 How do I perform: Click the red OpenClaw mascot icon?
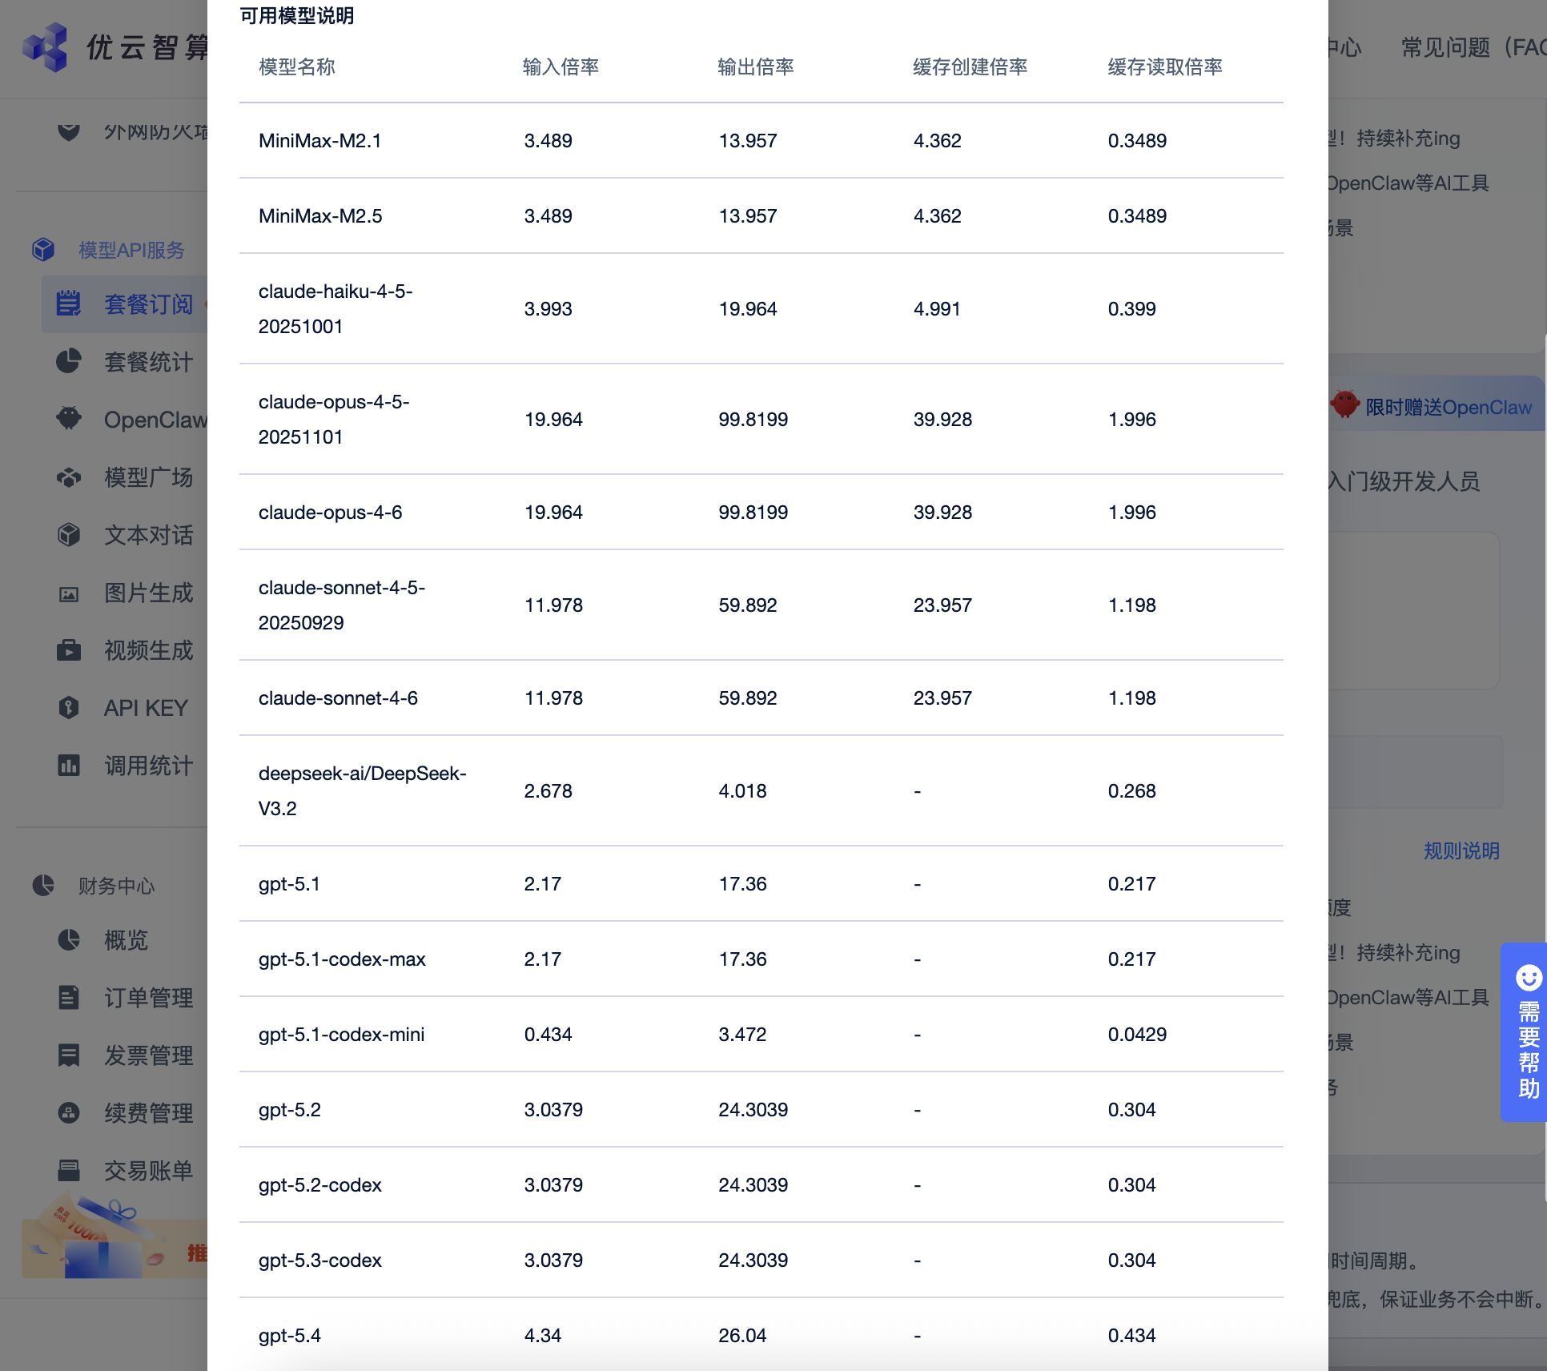pos(1345,404)
